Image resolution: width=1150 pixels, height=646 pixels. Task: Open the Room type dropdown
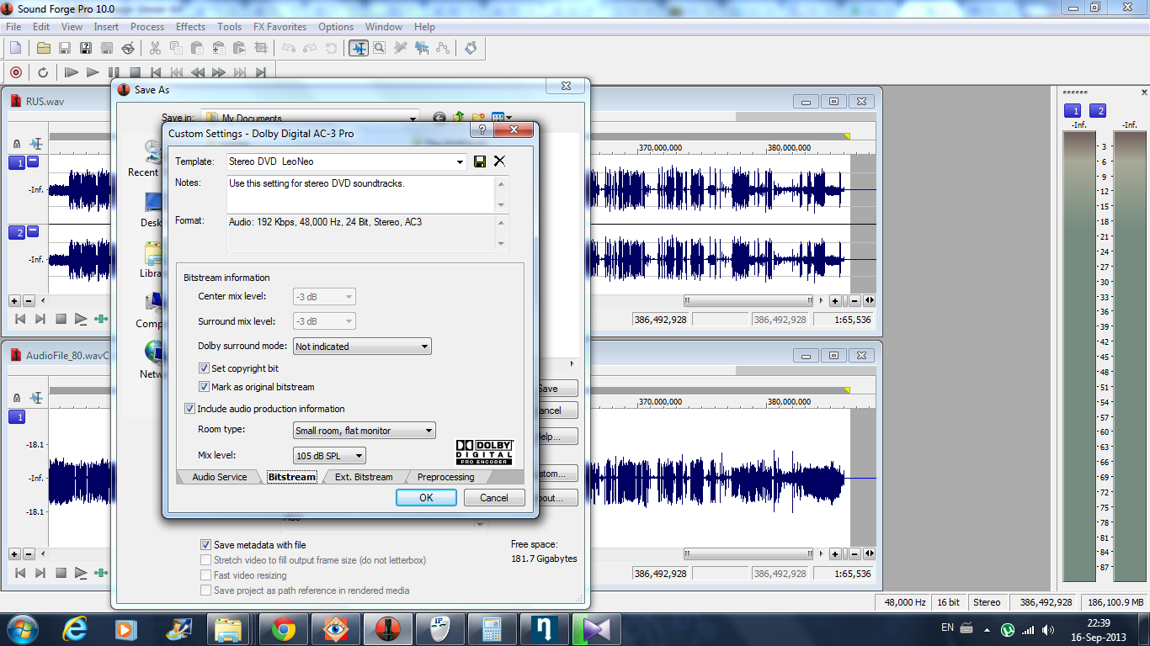429,431
